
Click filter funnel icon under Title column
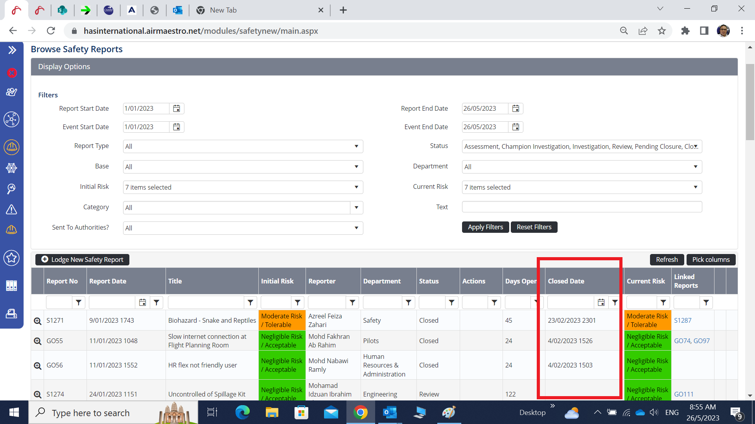click(x=250, y=302)
